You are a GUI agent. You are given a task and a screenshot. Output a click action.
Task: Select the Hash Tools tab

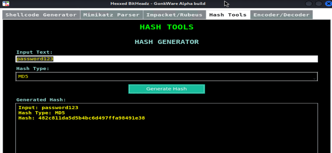[x=228, y=15]
